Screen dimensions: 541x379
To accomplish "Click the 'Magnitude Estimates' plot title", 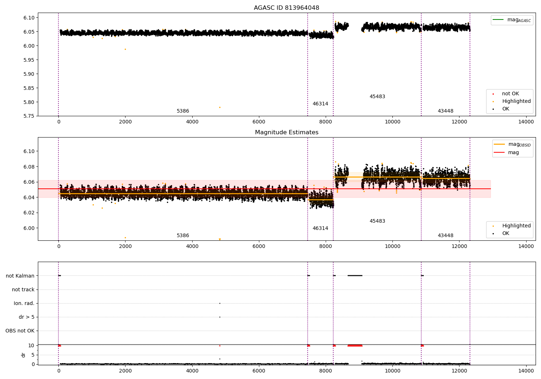I will point(286,132).
